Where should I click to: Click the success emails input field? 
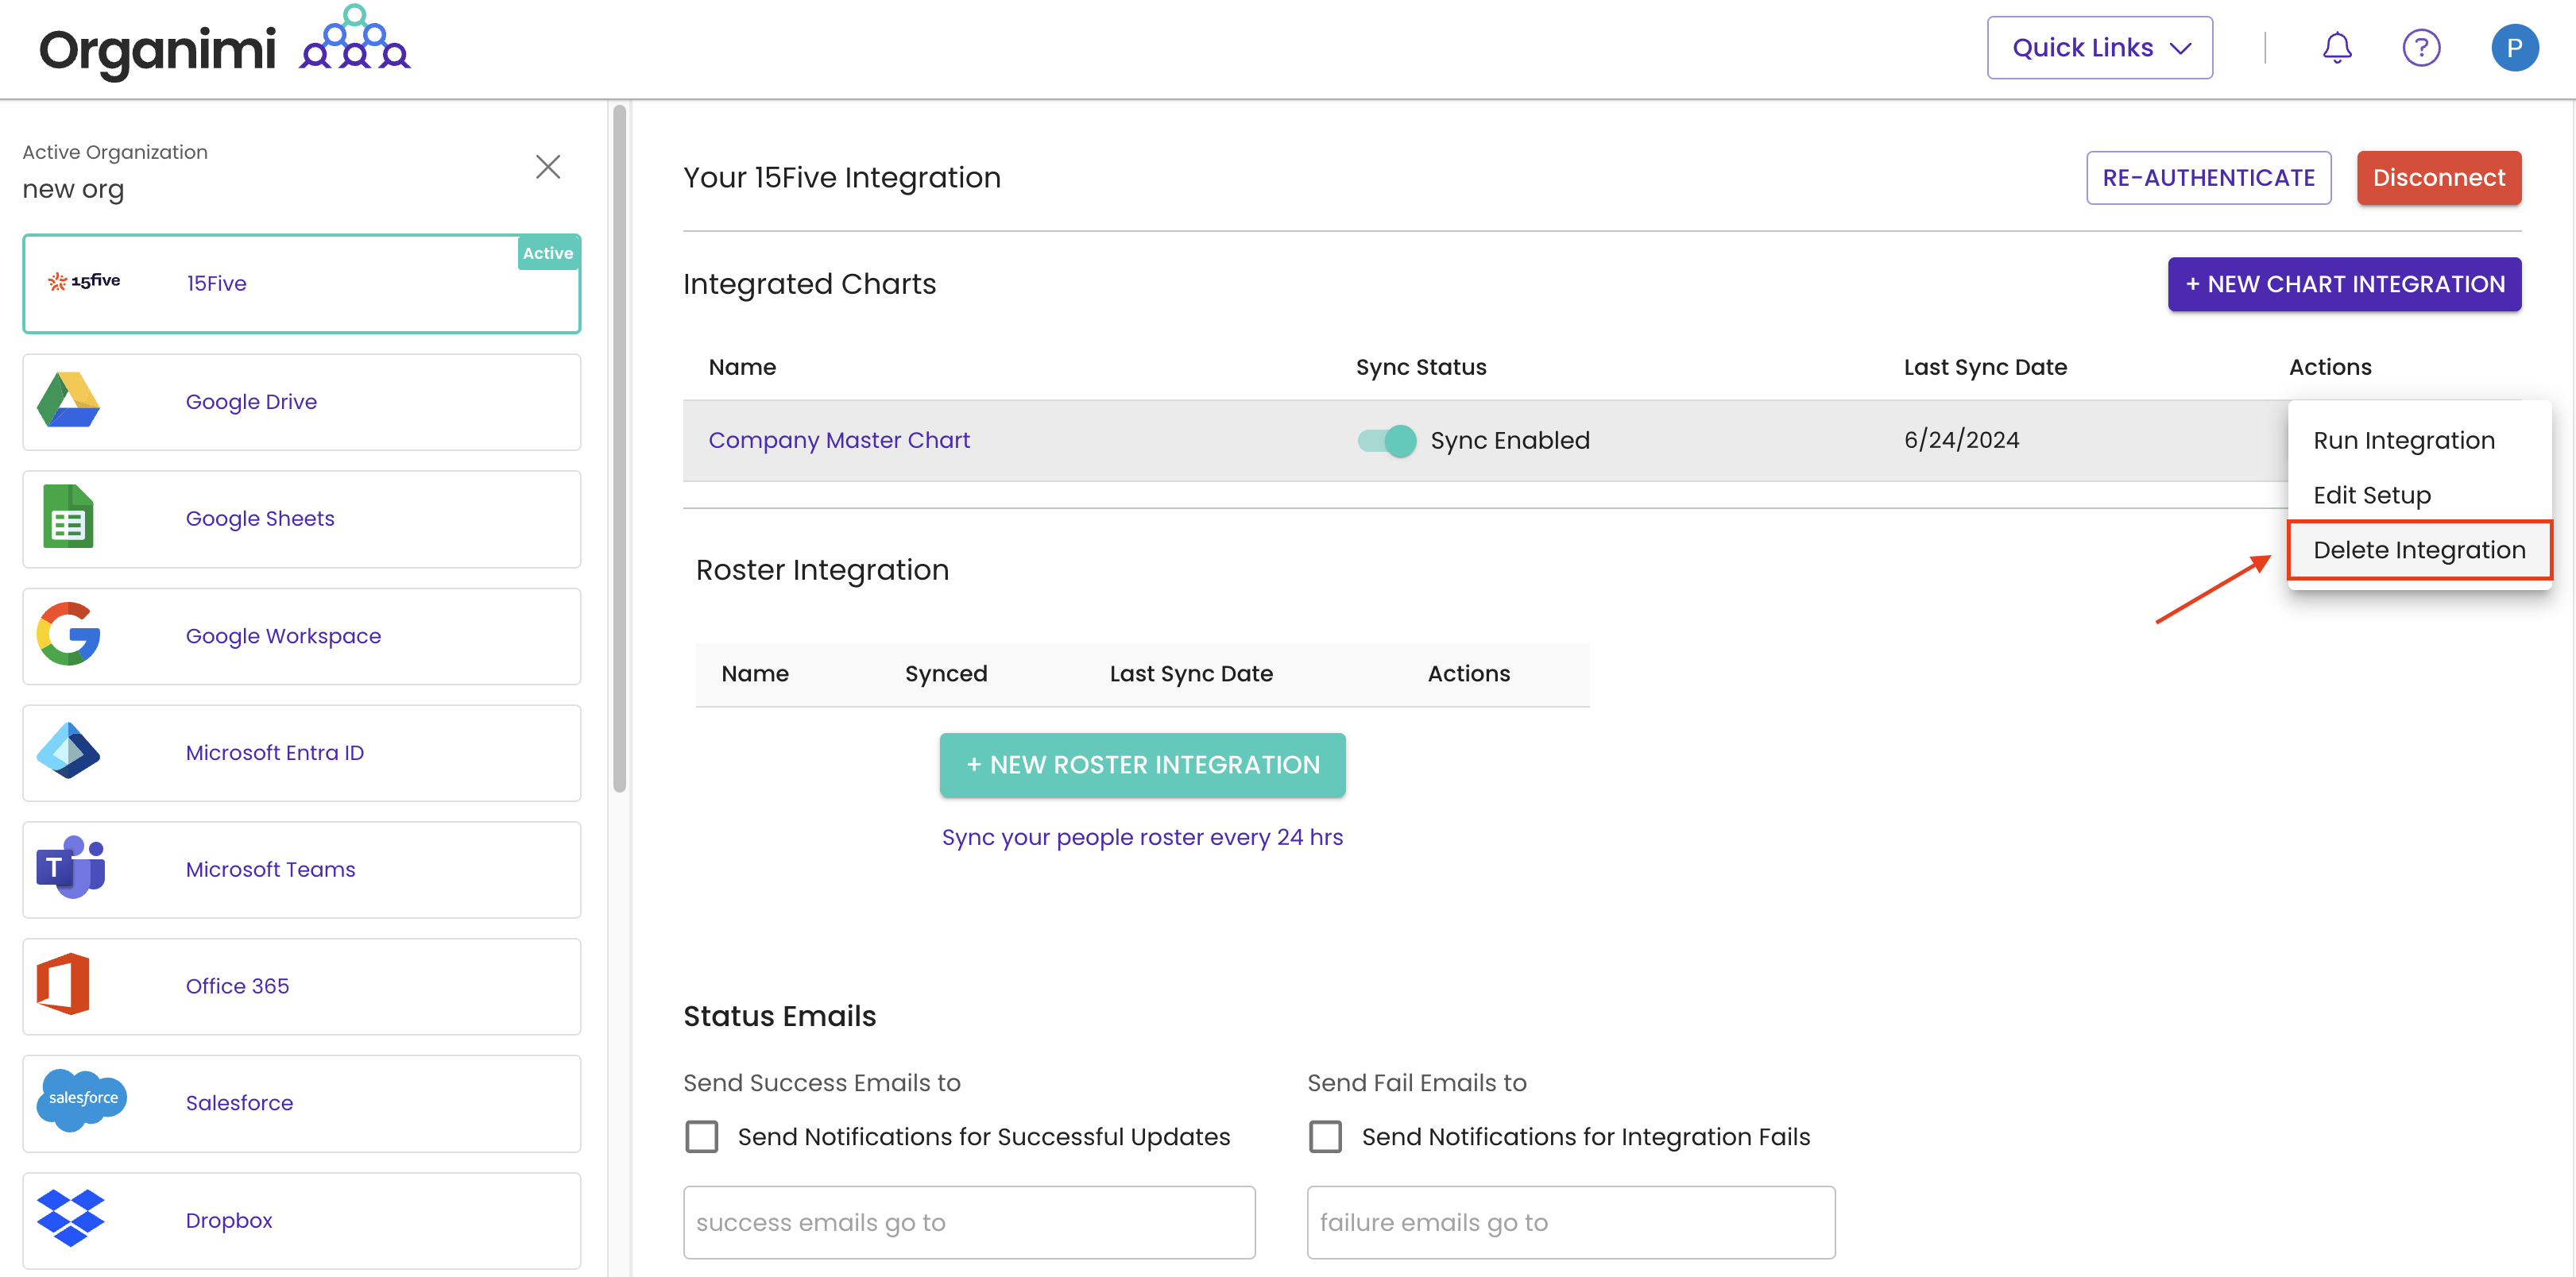point(968,1222)
